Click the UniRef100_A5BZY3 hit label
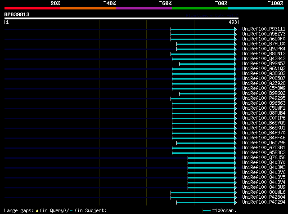This screenshot has height=214, width=288. [x=264, y=34]
